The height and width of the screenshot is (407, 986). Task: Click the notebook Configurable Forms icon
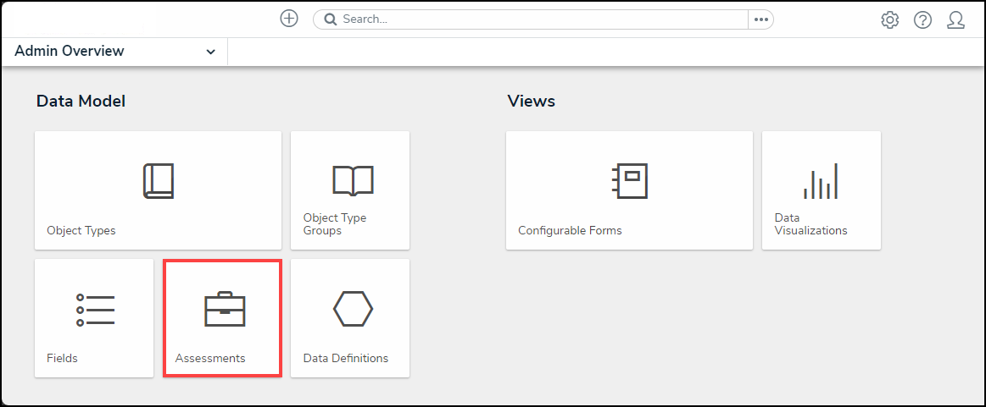coord(629,181)
